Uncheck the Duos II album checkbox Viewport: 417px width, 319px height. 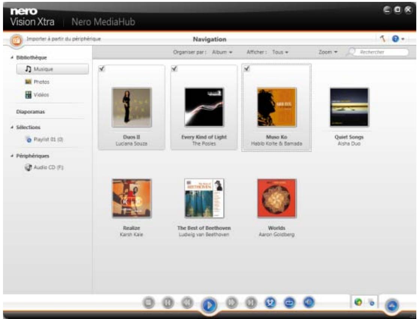coord(102,69)
